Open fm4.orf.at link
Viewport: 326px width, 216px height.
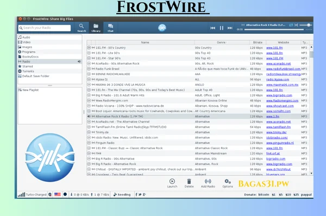coord(273,153)
